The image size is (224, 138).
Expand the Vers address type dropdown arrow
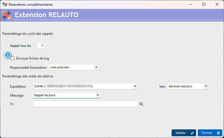point(206,86)
